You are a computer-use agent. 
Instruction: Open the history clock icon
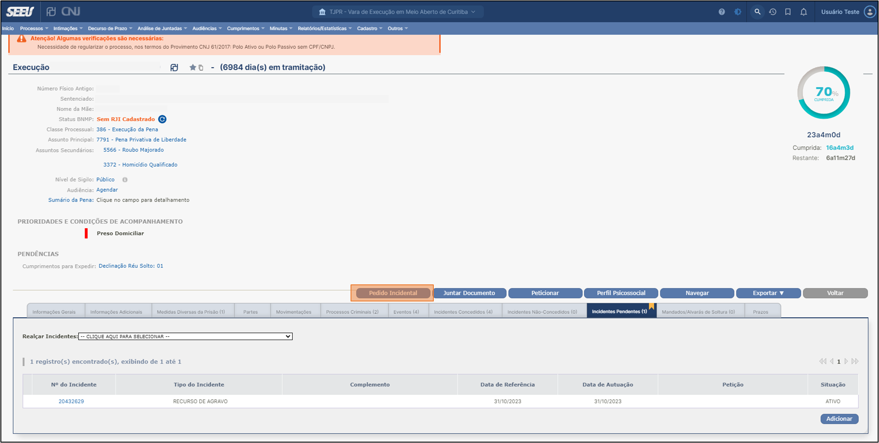(773, 12)
